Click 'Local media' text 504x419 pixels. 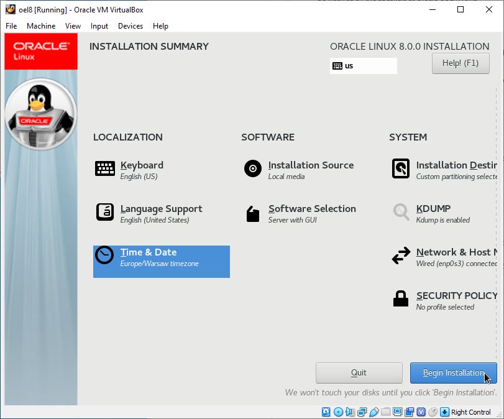(286, 177)
